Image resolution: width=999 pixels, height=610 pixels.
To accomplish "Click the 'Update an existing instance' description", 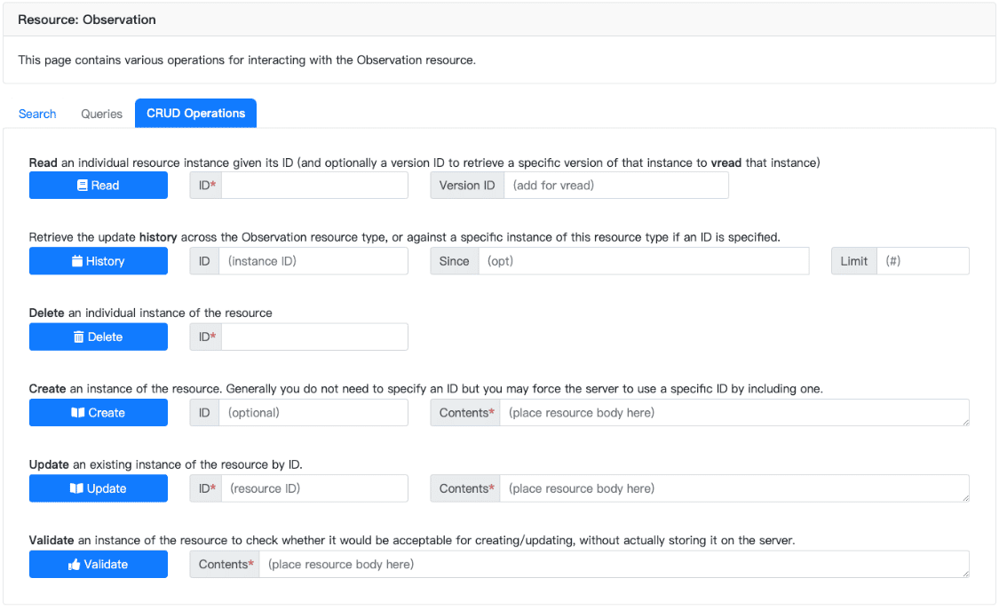I will [x=166, y=464].
